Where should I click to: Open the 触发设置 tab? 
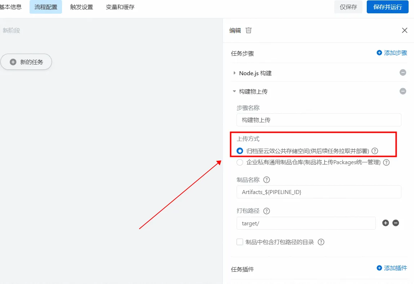click(82, 7)
